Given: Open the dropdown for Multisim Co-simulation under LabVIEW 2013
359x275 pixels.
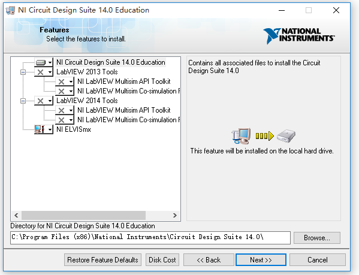Looking at the screenshot, I should [65, 91].
